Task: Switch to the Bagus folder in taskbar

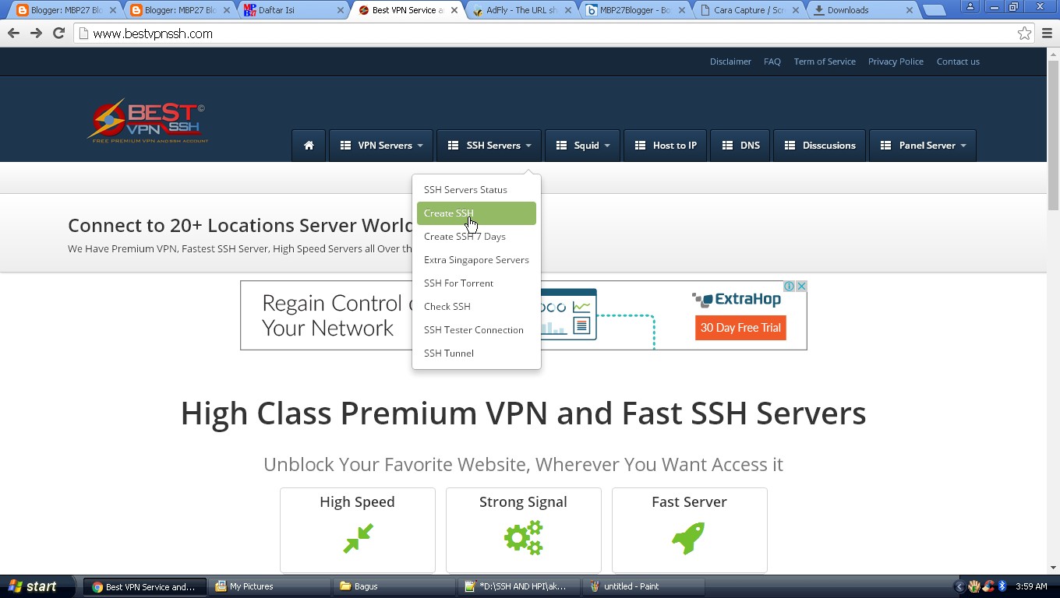Action: (394, 586)
